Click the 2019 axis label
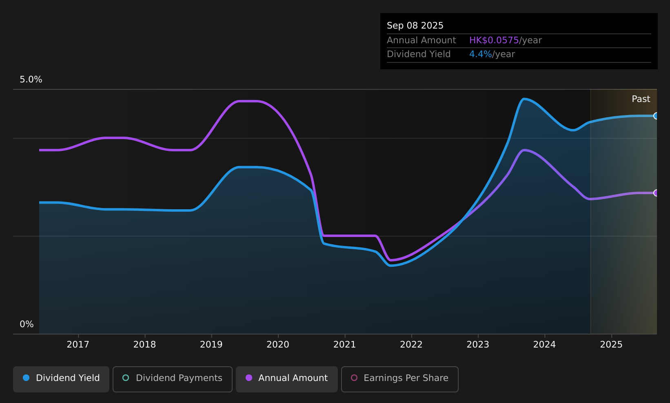Image resolution: width=670 pixels, height=403 pixels. 211,345
